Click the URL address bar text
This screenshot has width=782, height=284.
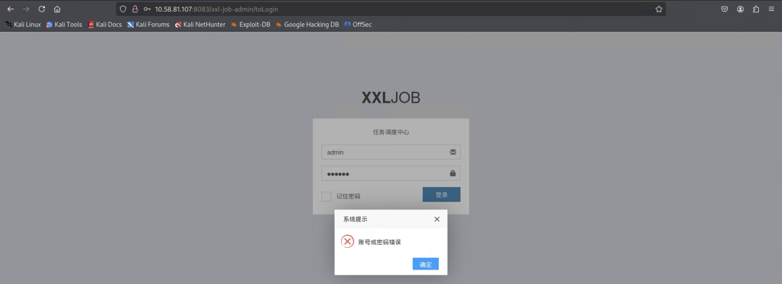pyautogui.click(x=216, y=9)
